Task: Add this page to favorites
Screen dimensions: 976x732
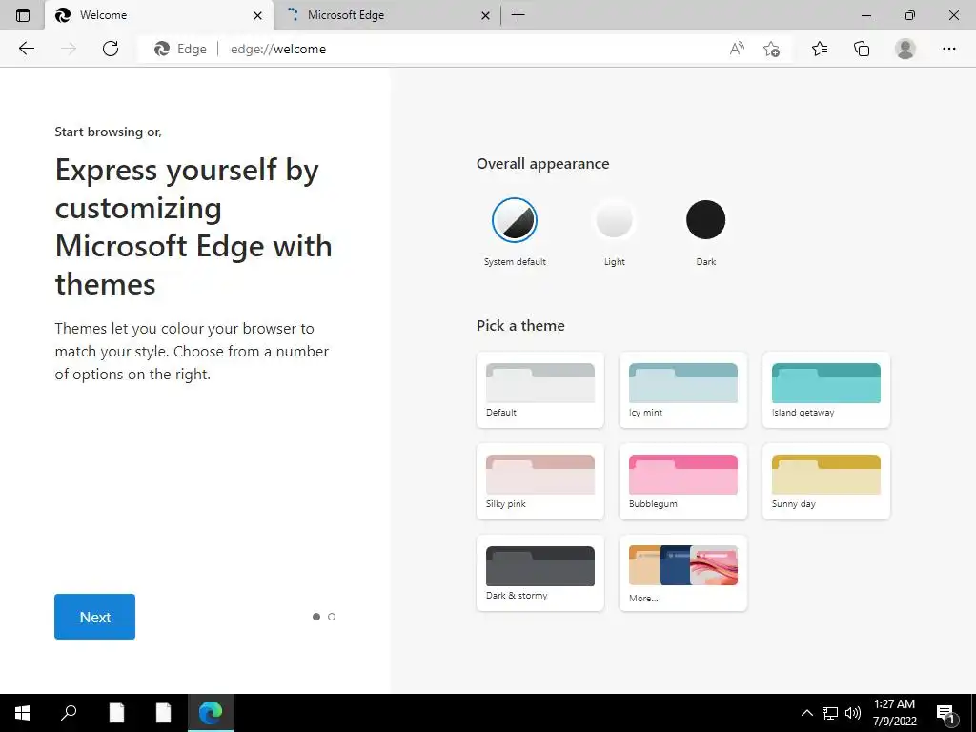Action: coord(772,49)
